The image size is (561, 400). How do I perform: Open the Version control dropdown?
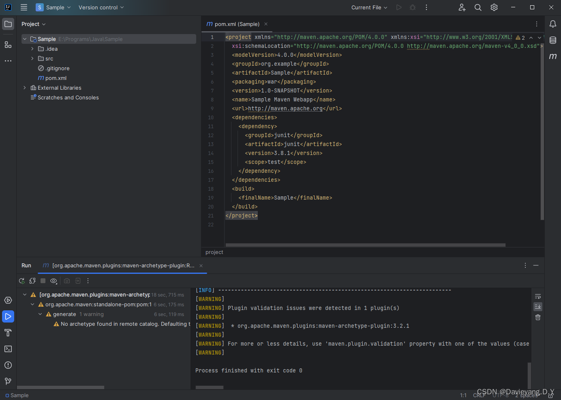click(101, 7)
